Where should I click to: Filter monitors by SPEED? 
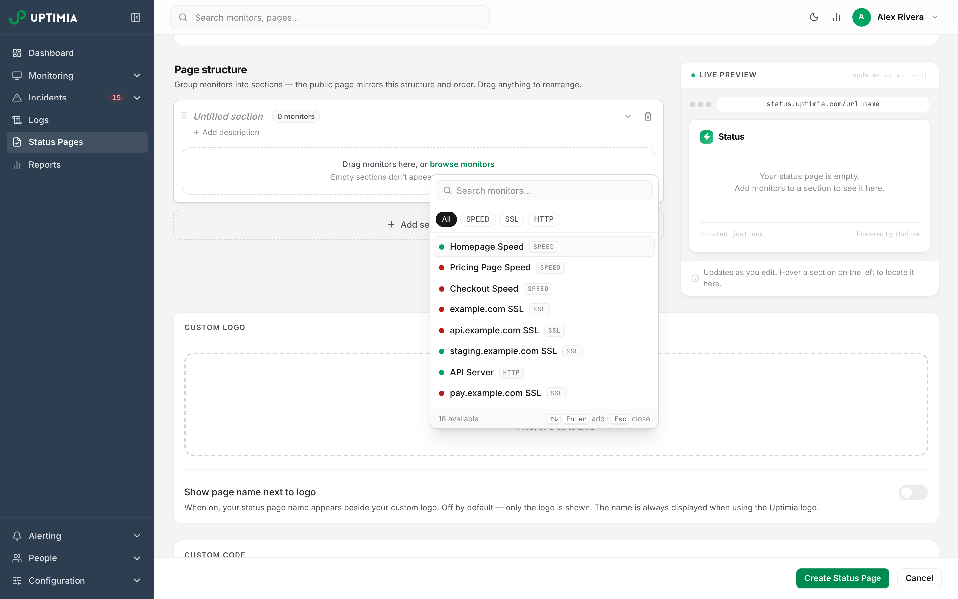pos(477,219)
